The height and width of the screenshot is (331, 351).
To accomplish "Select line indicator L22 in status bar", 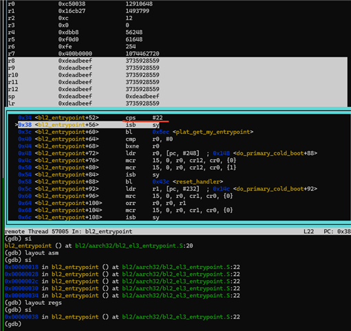I will pyautogui.click(x=308, y=232).
